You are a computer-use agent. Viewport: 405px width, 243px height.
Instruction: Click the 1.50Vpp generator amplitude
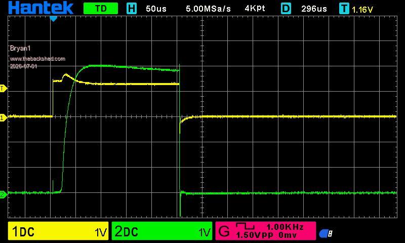(254, 235)
